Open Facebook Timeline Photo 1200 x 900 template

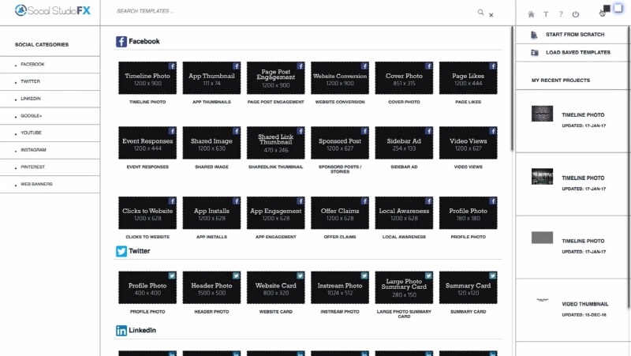147,78
